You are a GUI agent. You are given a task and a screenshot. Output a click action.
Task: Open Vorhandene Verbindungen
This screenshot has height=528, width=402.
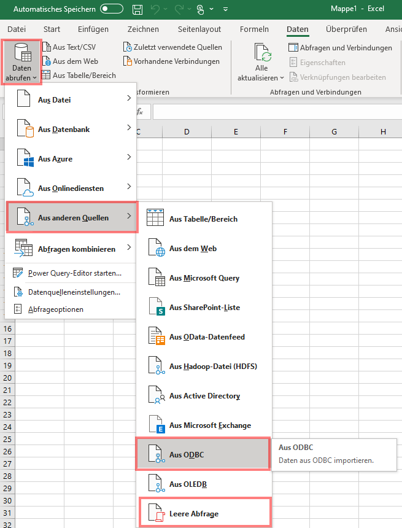point(171,61)
